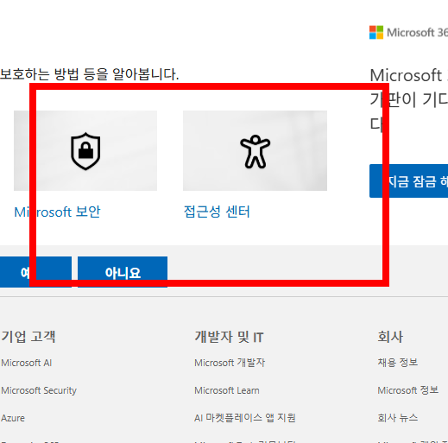Open AI 마켓플레이스 앱 지원 link

pyautogui.click(x=245, y=418)
